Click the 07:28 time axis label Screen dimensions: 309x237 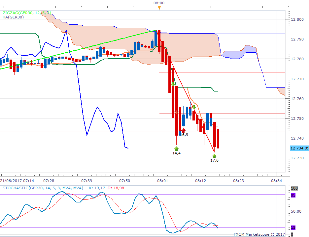pyautogui.click(x=49, y=181)
